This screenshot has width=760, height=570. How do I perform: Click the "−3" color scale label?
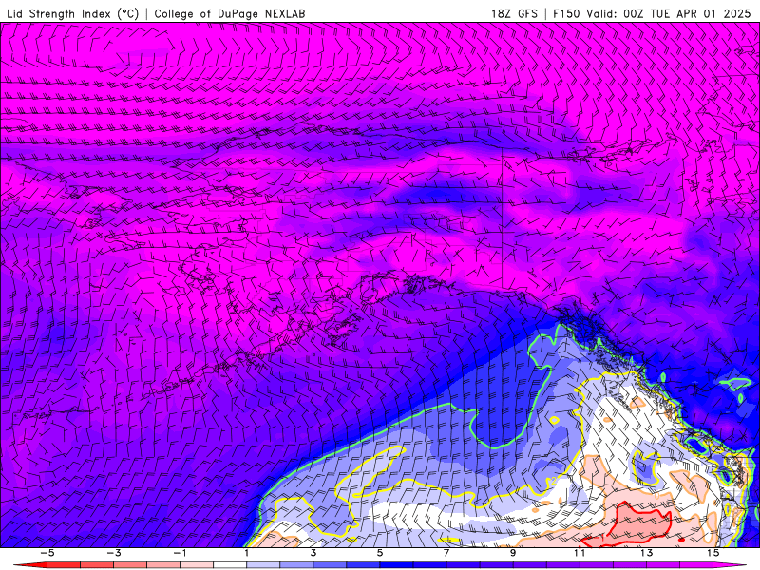(x=113, y=553)
